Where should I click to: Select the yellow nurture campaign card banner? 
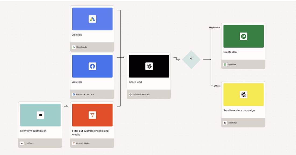coord(244,94)
